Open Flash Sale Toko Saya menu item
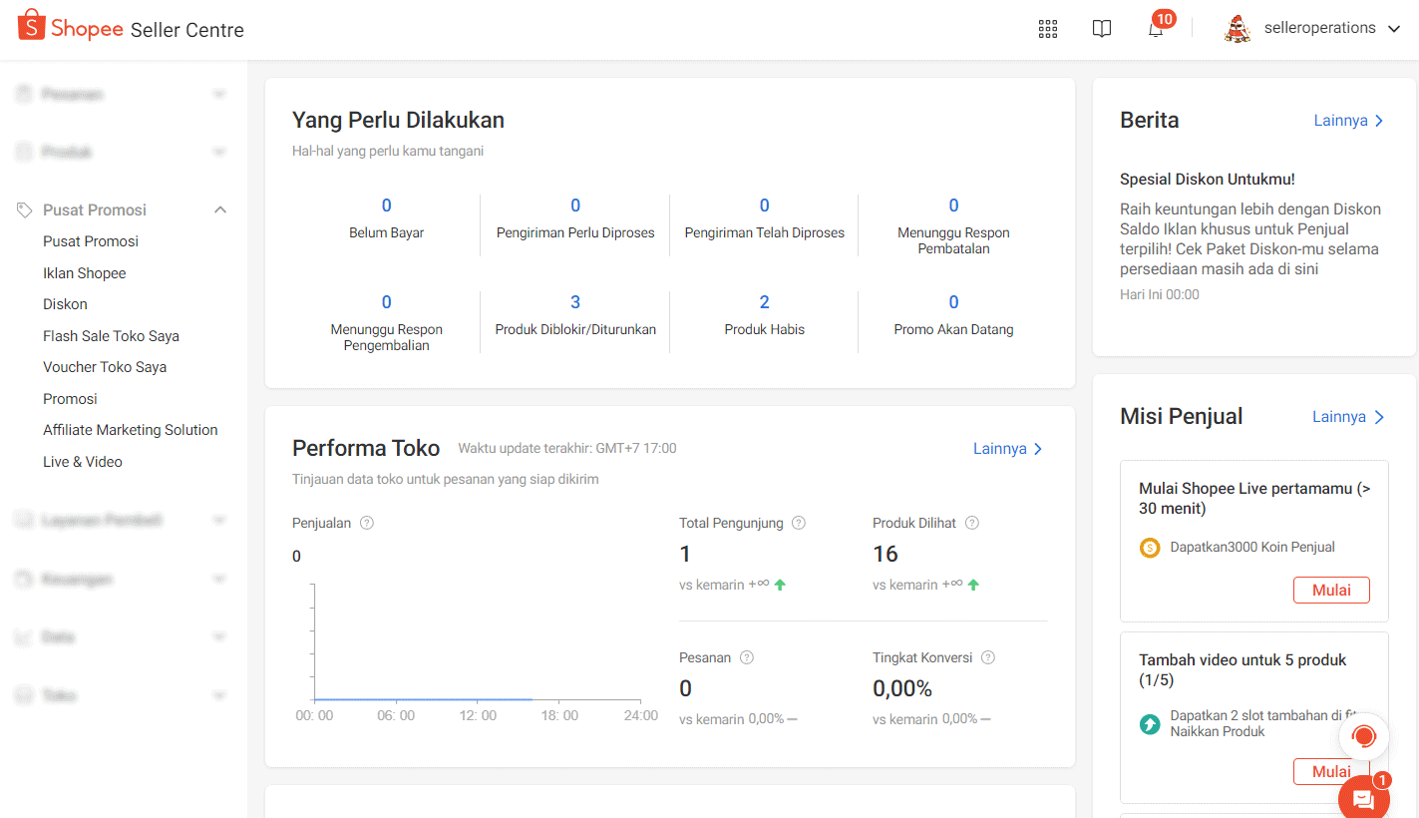Screen dimensions: 1419x818 point(111,336)
